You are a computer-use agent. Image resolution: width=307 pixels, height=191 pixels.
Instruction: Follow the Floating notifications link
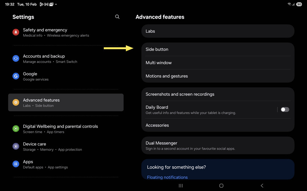pos(167,177)
